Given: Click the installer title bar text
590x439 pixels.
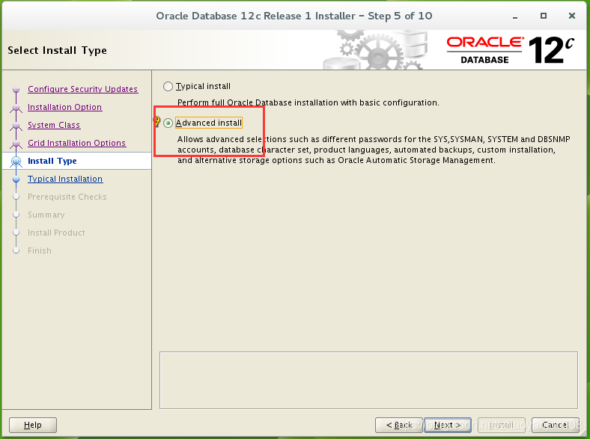Looking at the screenshot, I should coord(294,16).
